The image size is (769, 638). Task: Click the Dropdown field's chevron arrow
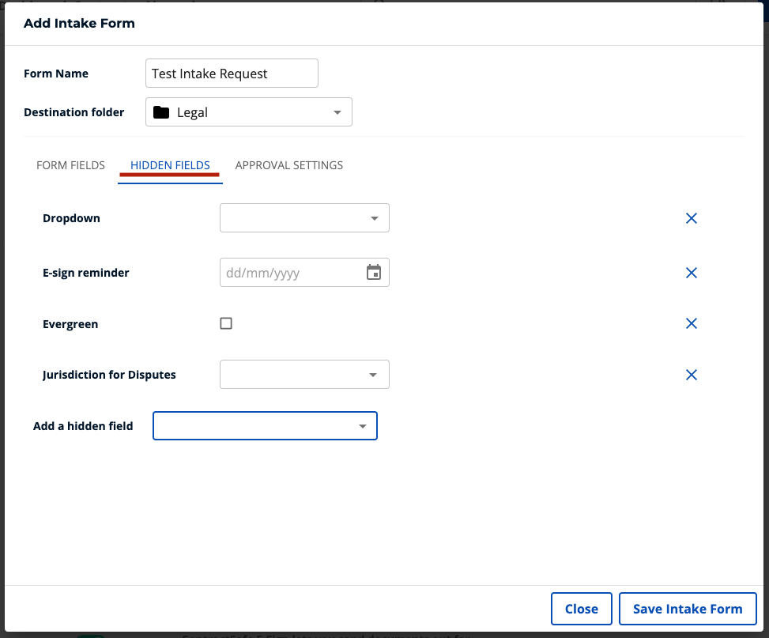point(374,217)
